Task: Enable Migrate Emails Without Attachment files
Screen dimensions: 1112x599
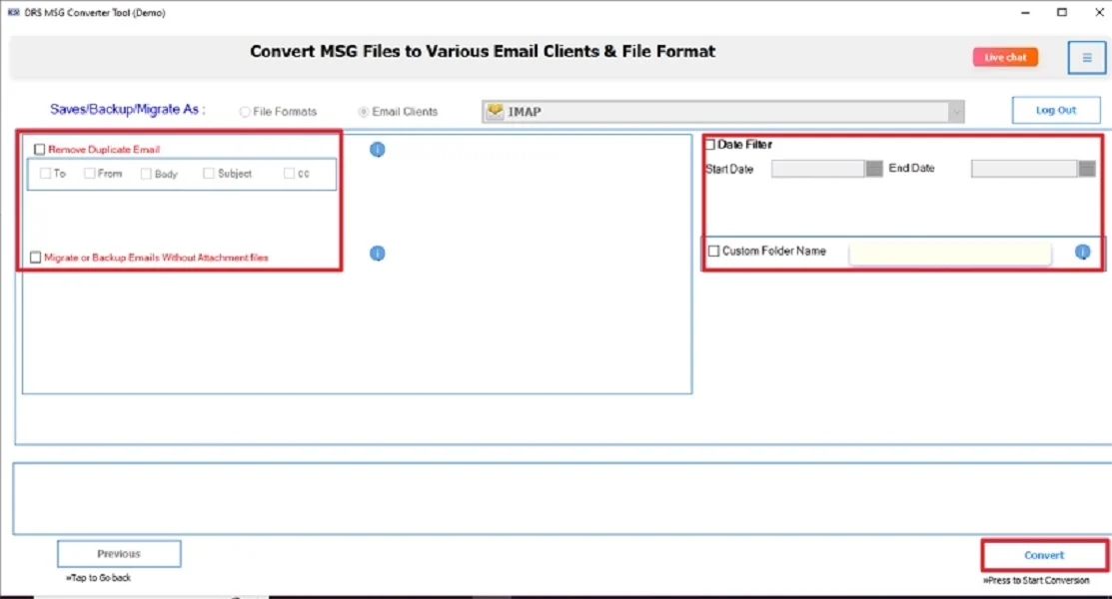Action: coord(36,258)
